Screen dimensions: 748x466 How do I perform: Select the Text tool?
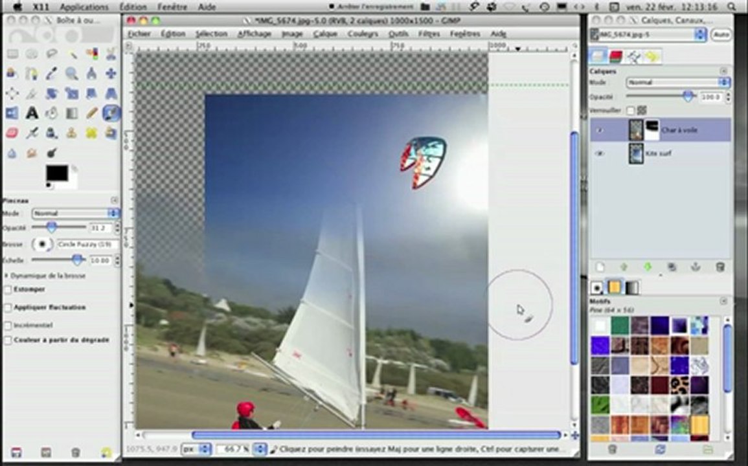(x=32, y=113)
